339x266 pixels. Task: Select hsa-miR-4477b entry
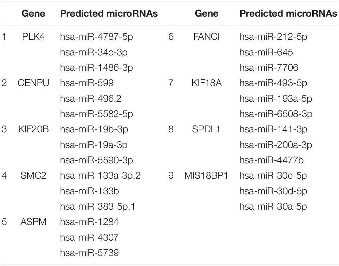271,160
